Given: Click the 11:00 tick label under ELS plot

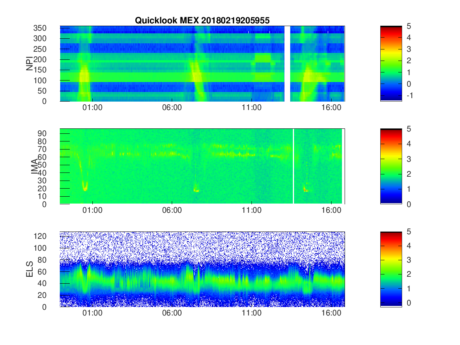Looking at the screenshot, I should click(252, 314).
